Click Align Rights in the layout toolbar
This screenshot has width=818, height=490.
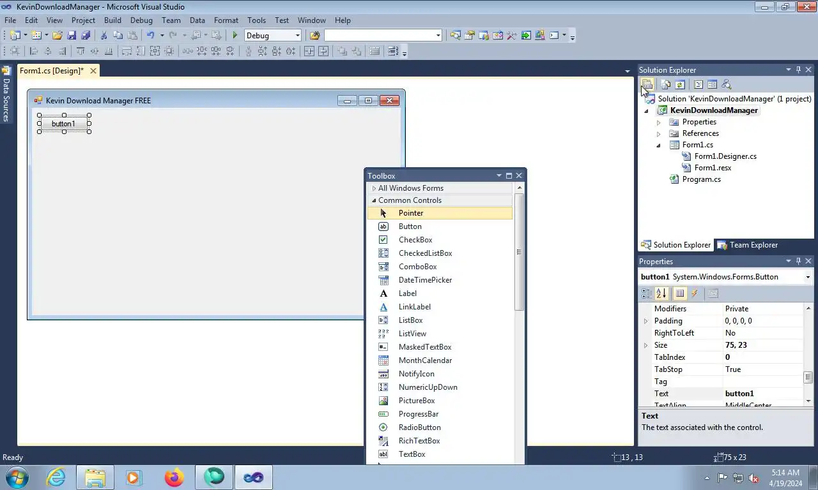pos(62,52)
